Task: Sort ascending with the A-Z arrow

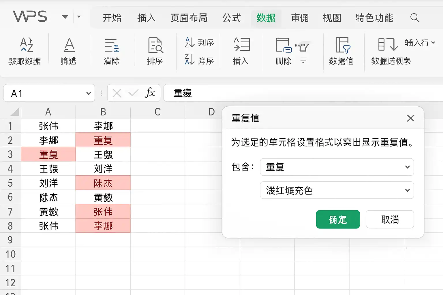Action: click(x=189, y=43)
